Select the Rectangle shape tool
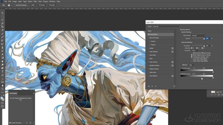223x125 pixels. click(2, 82)
